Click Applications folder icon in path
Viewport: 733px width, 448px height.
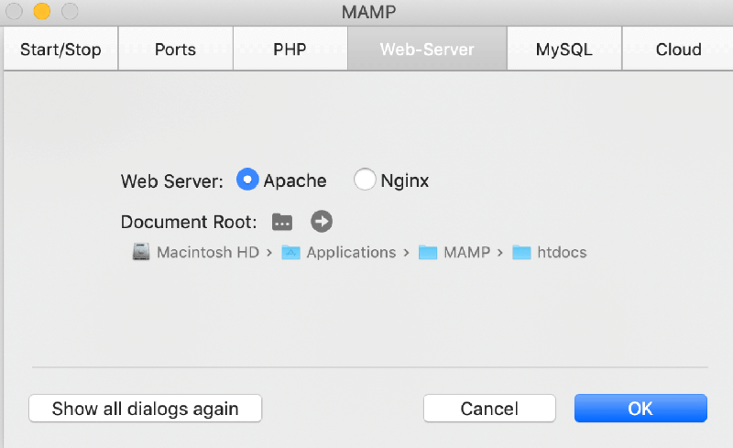(290, 253)
